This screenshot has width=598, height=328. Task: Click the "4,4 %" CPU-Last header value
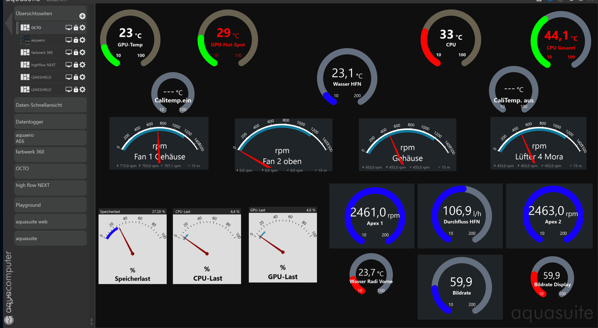[235, 212]
